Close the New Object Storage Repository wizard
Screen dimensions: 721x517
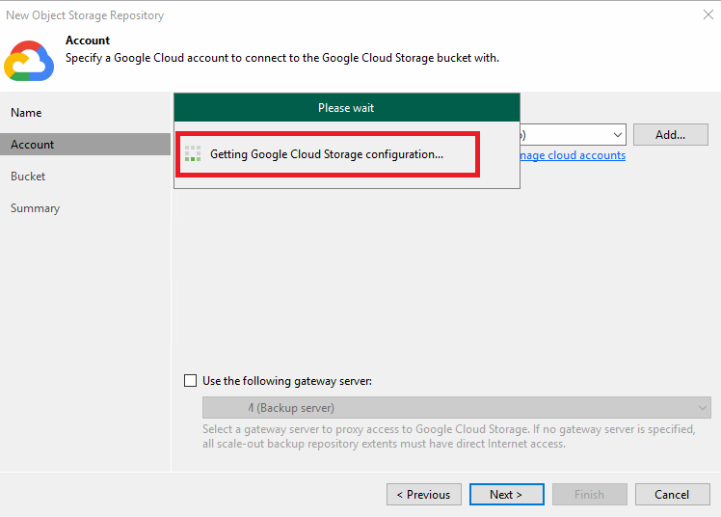(708, 14)
